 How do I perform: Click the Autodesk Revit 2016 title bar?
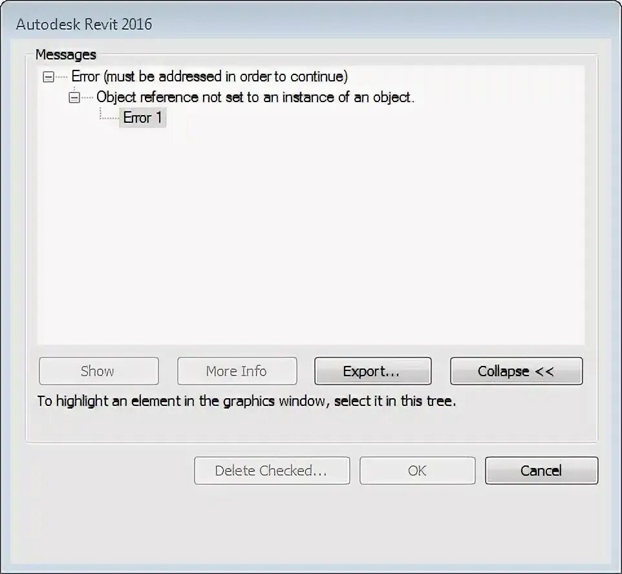pyautogui.click(x=310, y=24)
